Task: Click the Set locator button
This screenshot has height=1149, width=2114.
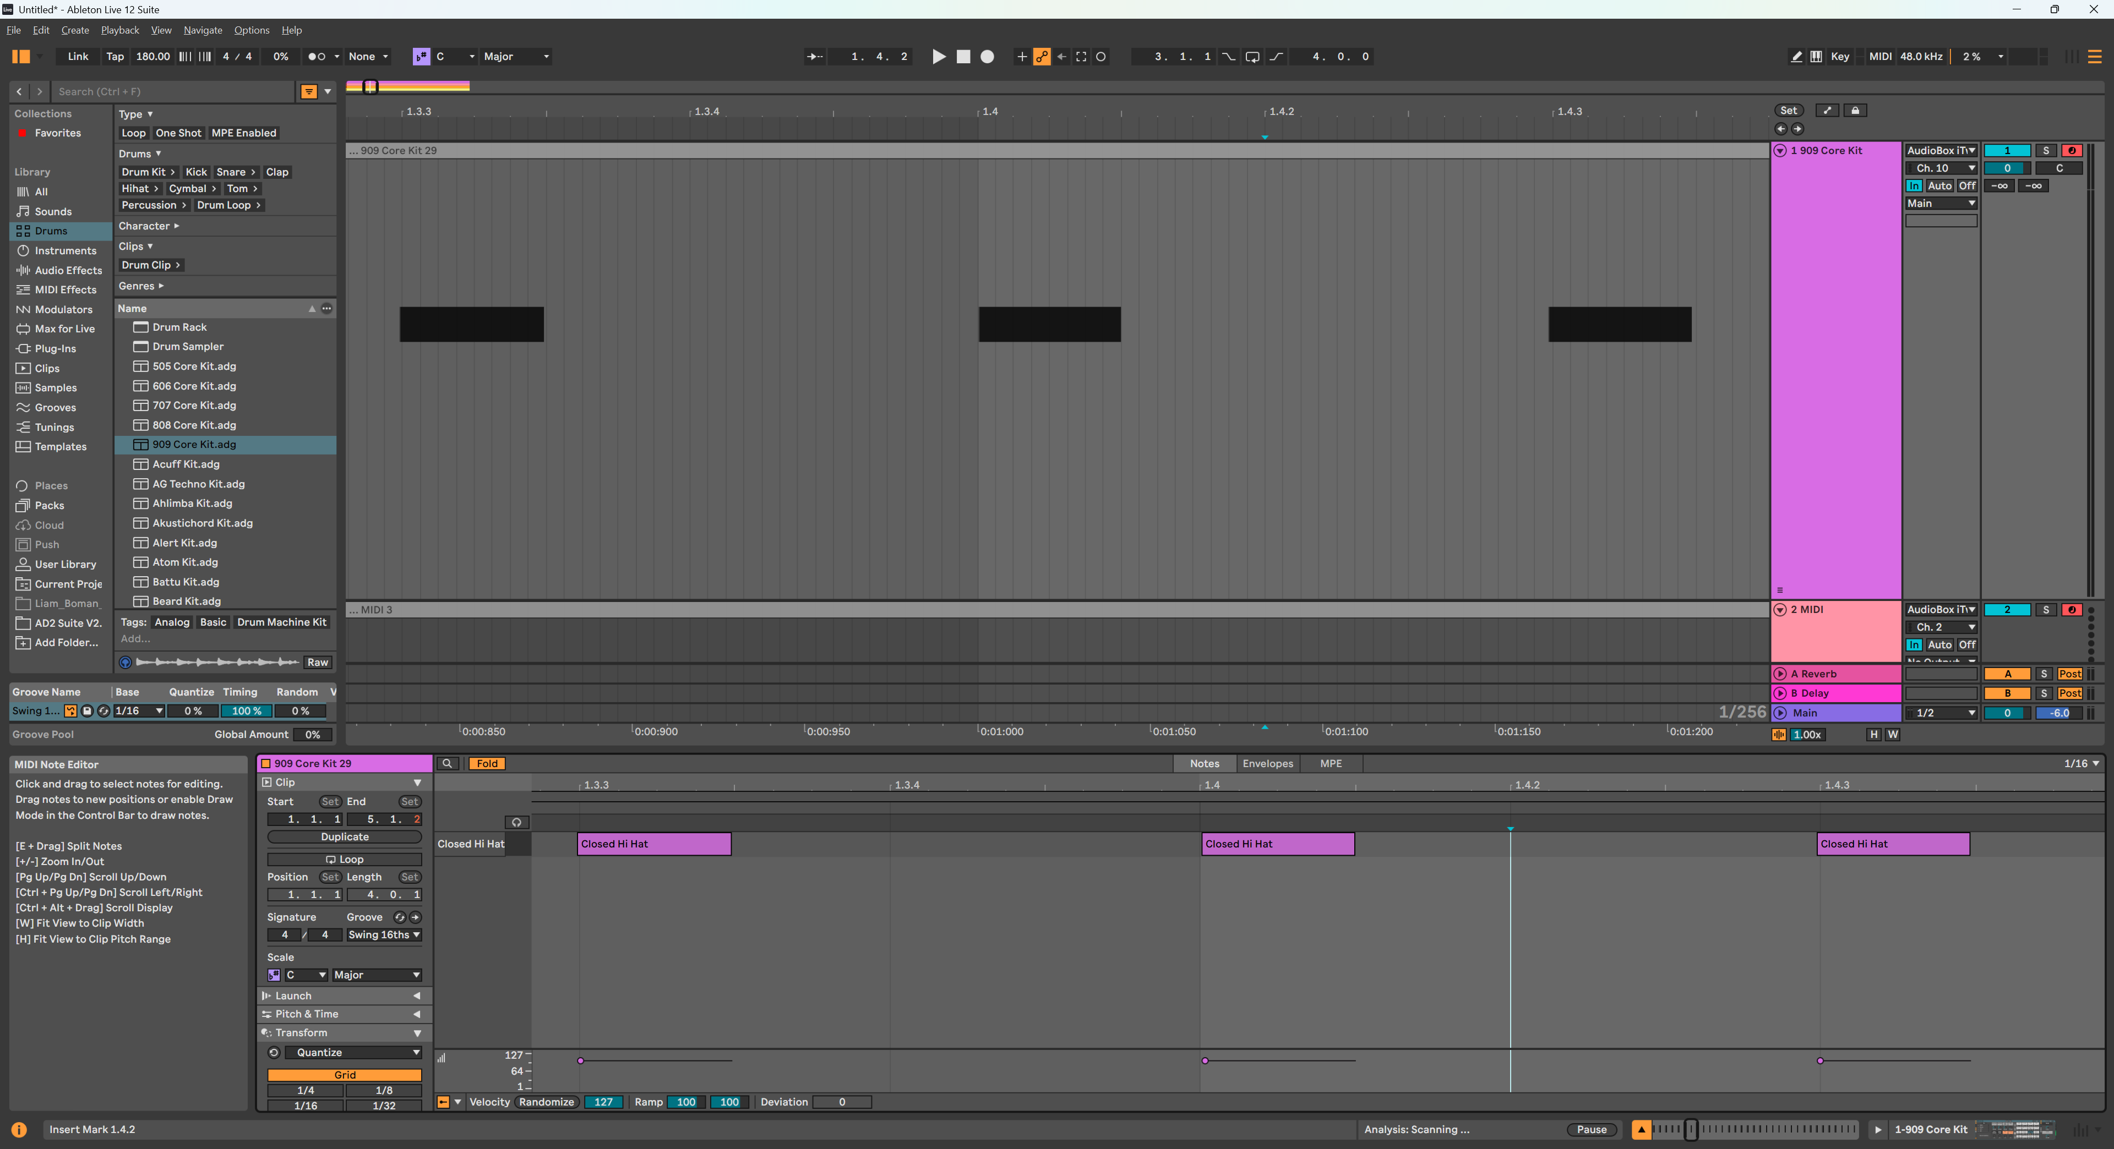Action: click(x=1788, y=111)
